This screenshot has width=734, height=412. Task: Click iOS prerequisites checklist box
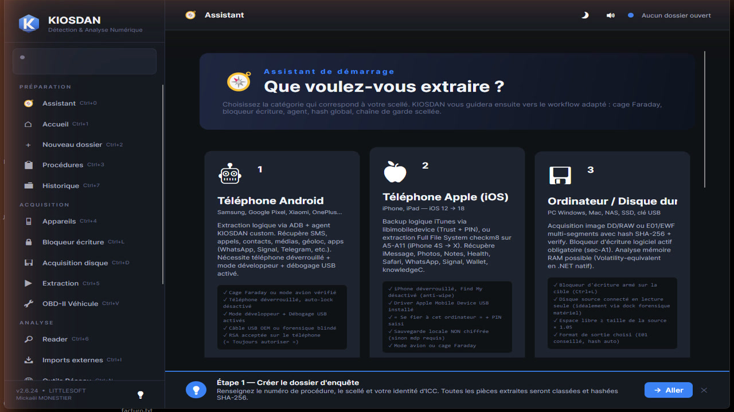(x=447, y=317)
